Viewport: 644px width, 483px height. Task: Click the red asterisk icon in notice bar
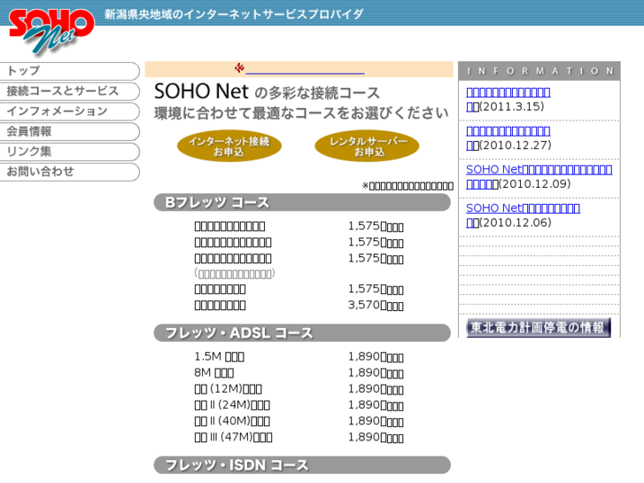(239, 68)
